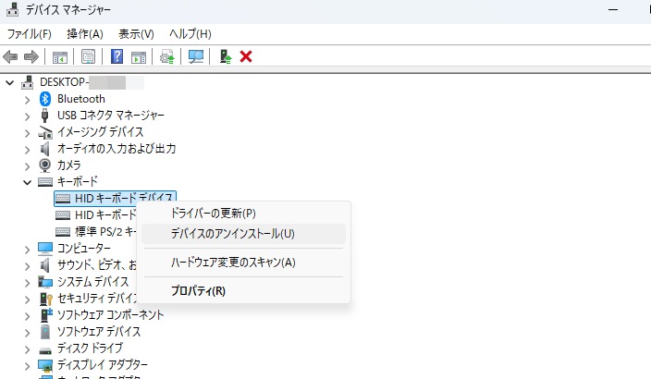Toggle the action pane toolbar icon

(139, 57)
